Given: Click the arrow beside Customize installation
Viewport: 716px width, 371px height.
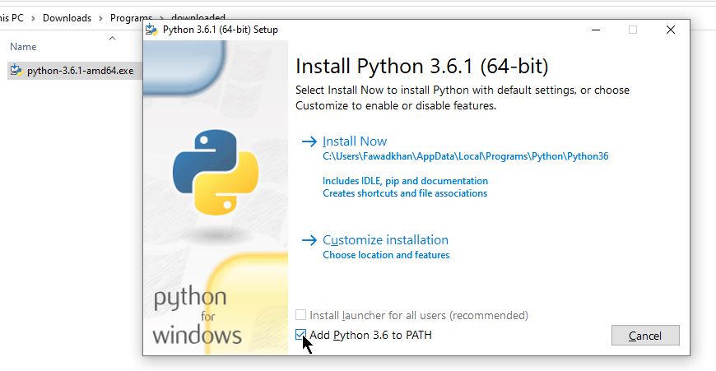Looking at the screenshot, I should point(309,240).
